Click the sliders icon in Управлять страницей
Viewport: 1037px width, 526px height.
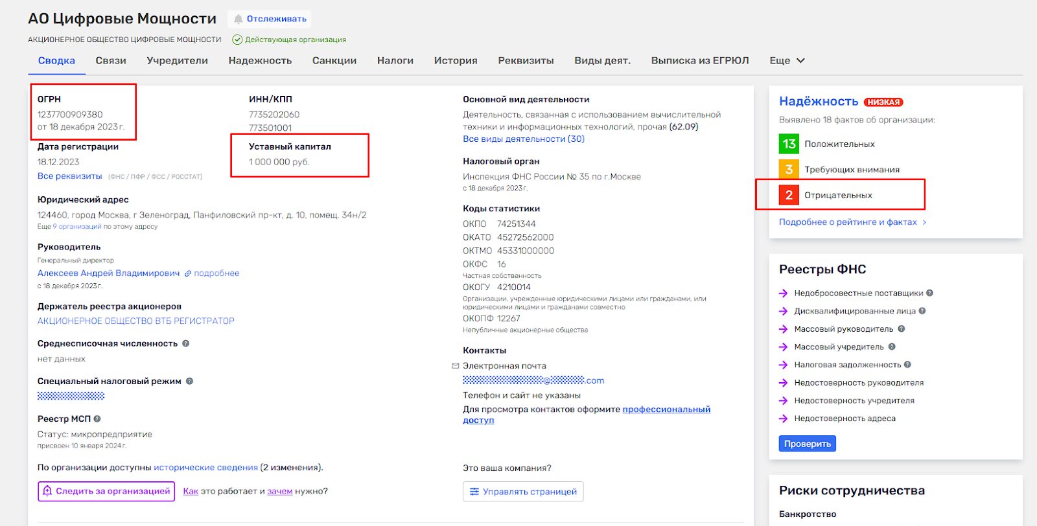point(474,492)
